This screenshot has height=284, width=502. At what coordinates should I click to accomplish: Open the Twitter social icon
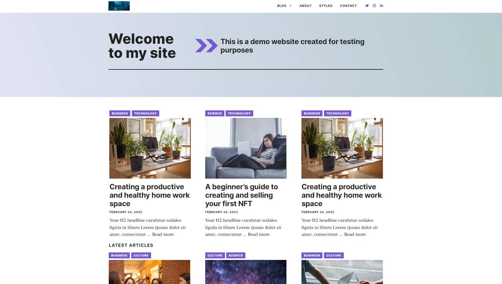(x=367, y=6)
